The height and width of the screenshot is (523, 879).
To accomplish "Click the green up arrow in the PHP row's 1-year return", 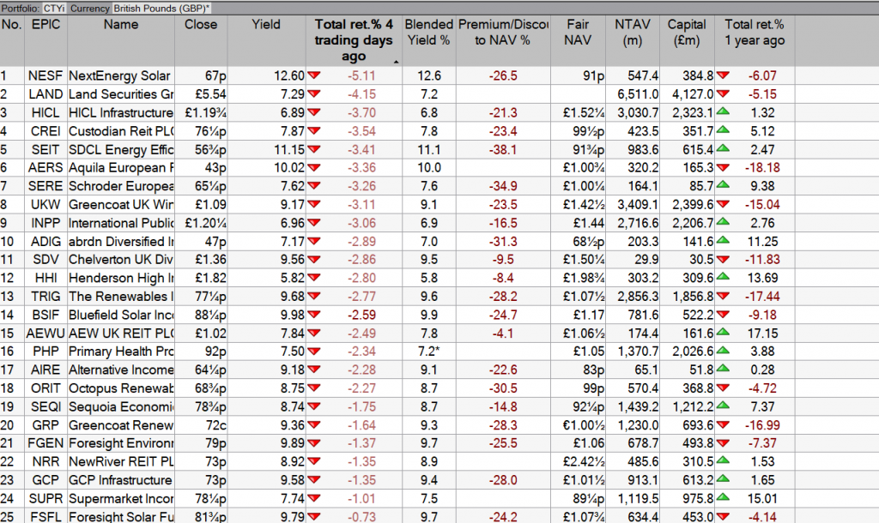I will [723, 351].
